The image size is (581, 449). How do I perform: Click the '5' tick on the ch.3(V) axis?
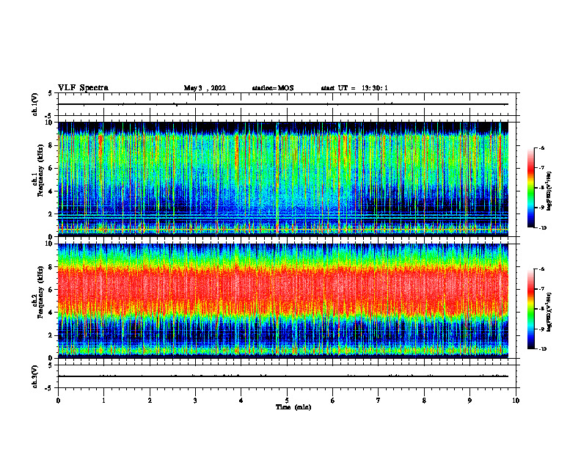coord(51,365)
